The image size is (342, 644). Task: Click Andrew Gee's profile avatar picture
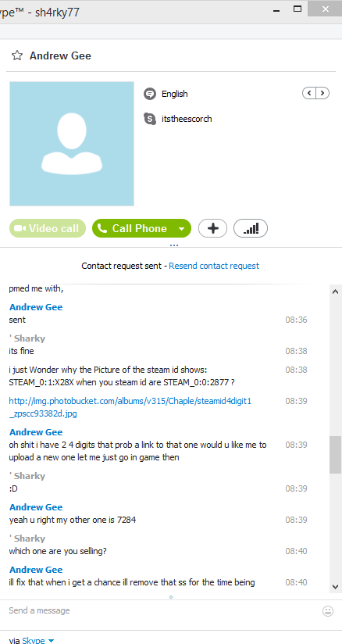[72, 144]
